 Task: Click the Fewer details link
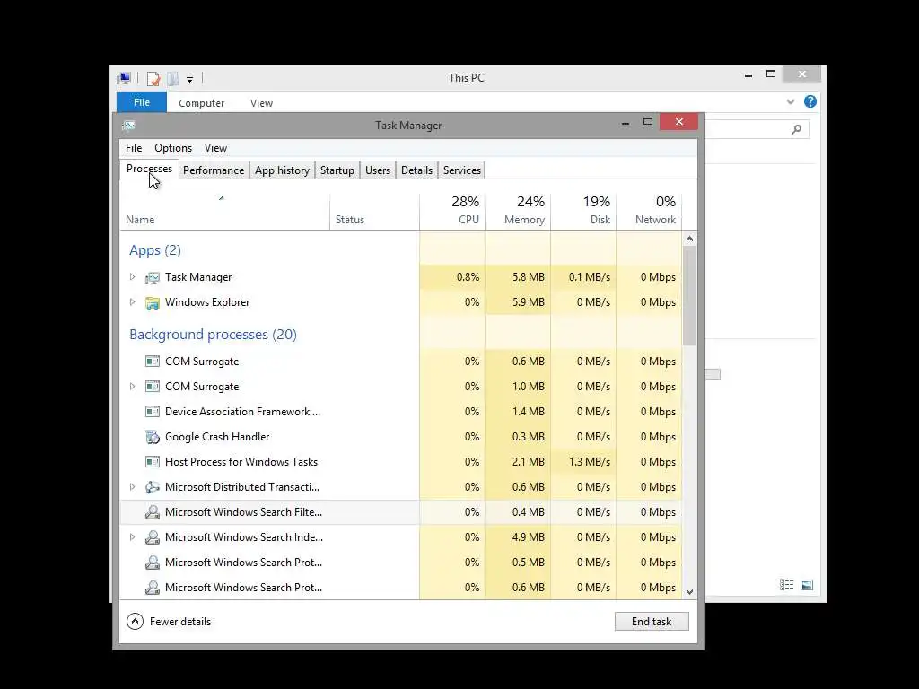tap(179, 622)
